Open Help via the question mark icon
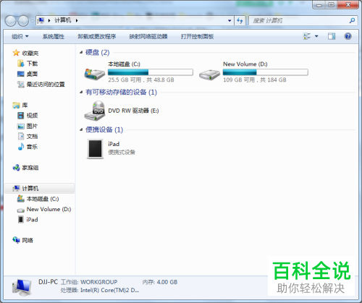Viewport: 362px width, 303px height. click(348, 36)
